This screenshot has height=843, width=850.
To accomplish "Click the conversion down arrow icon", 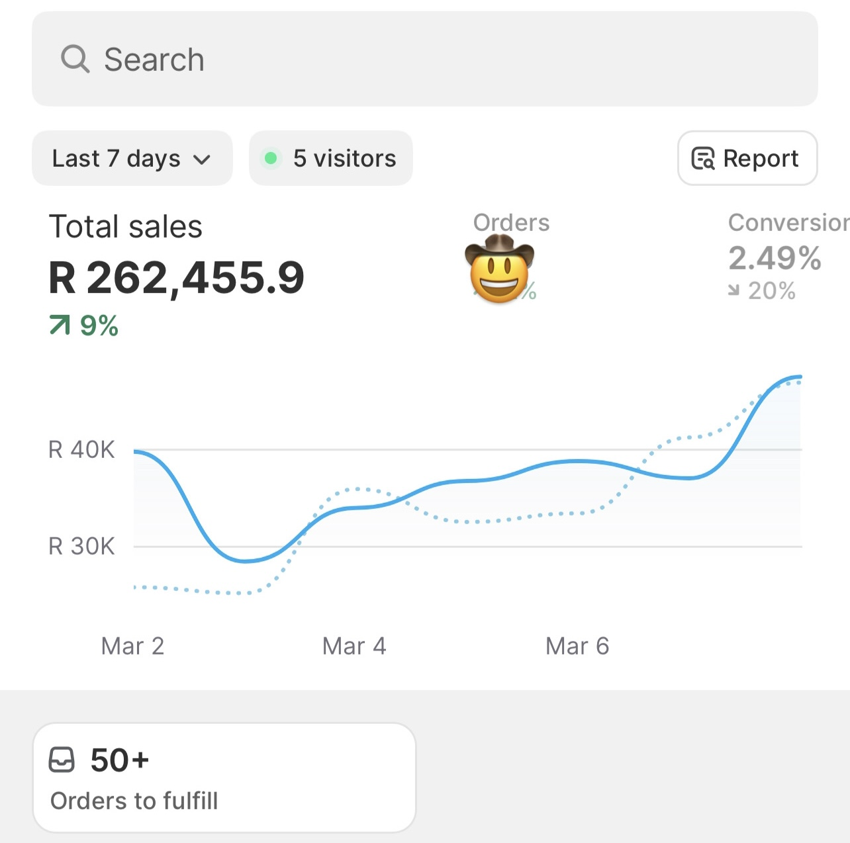I will (x=733, y=290).
